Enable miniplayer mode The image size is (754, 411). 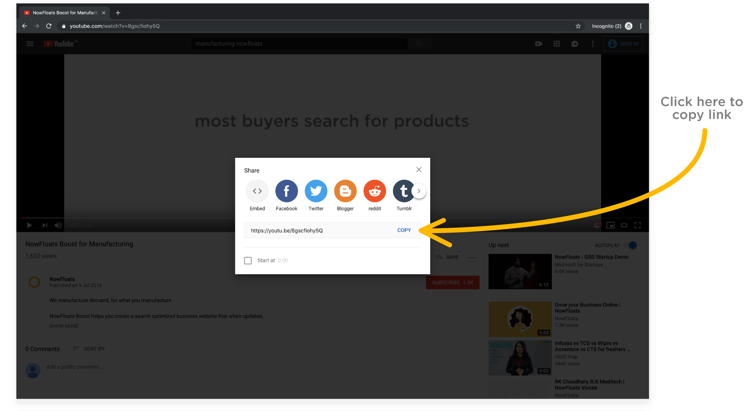611,225
